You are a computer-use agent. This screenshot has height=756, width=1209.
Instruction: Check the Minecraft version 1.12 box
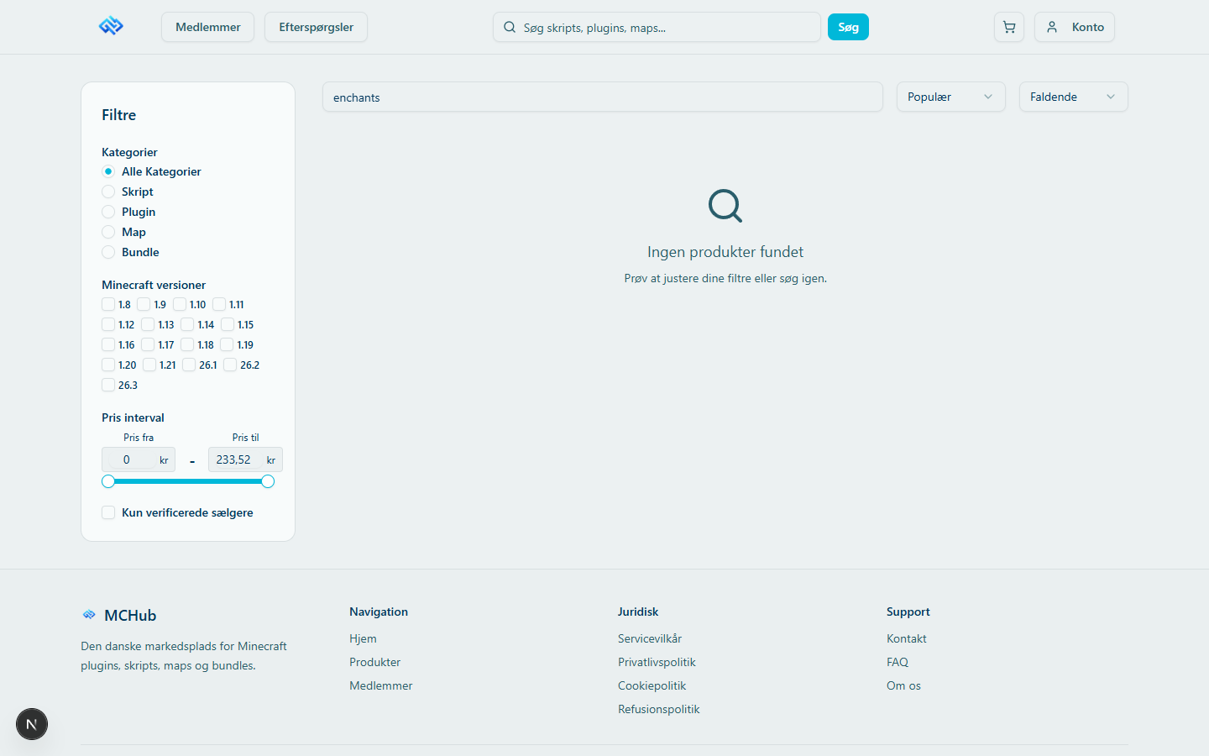click(108, 324)
